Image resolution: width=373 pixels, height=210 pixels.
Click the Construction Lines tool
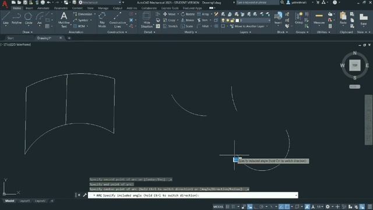[118, 20]
